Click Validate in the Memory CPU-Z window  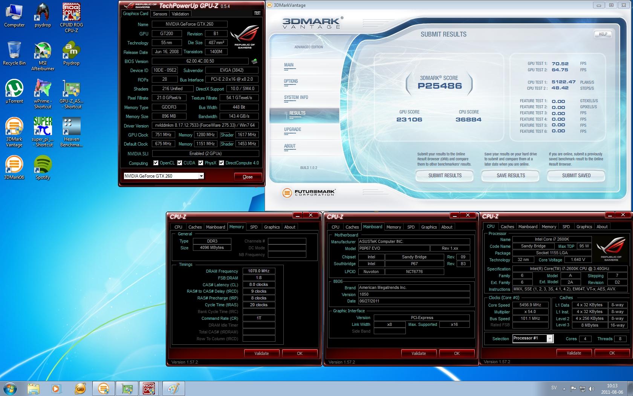[x=261, y=353]
